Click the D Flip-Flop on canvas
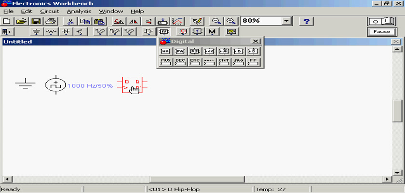 [132, 85]
